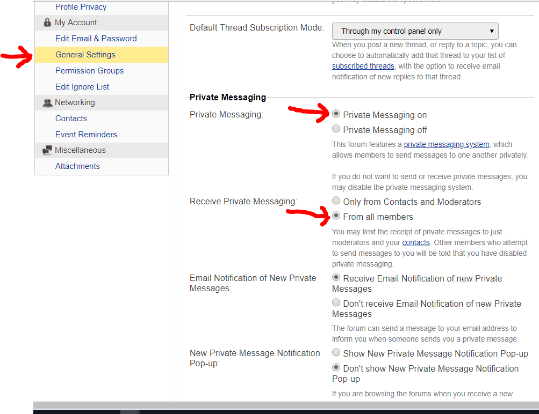Choose Only from Contacts and Moderators
This screenshot has width=539, height=414.
coord(336,201)
